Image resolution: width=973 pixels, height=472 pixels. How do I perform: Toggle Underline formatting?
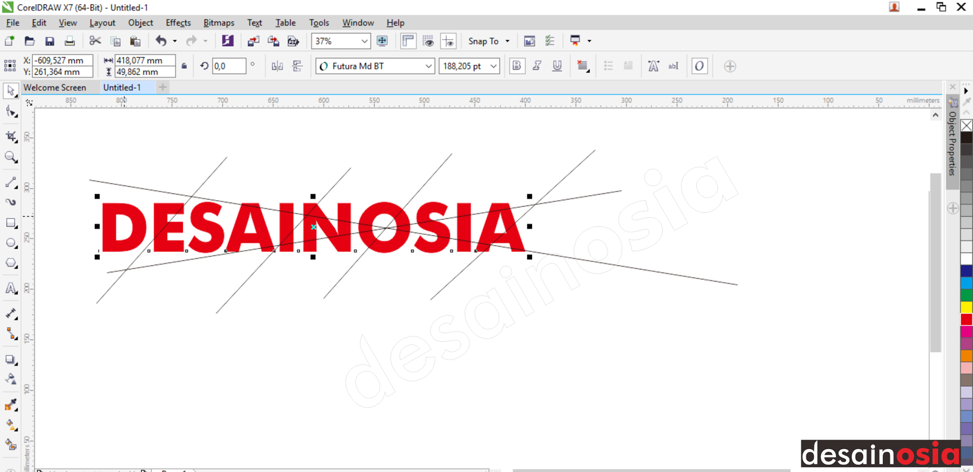pyautogui.click(x=557, y=66)
